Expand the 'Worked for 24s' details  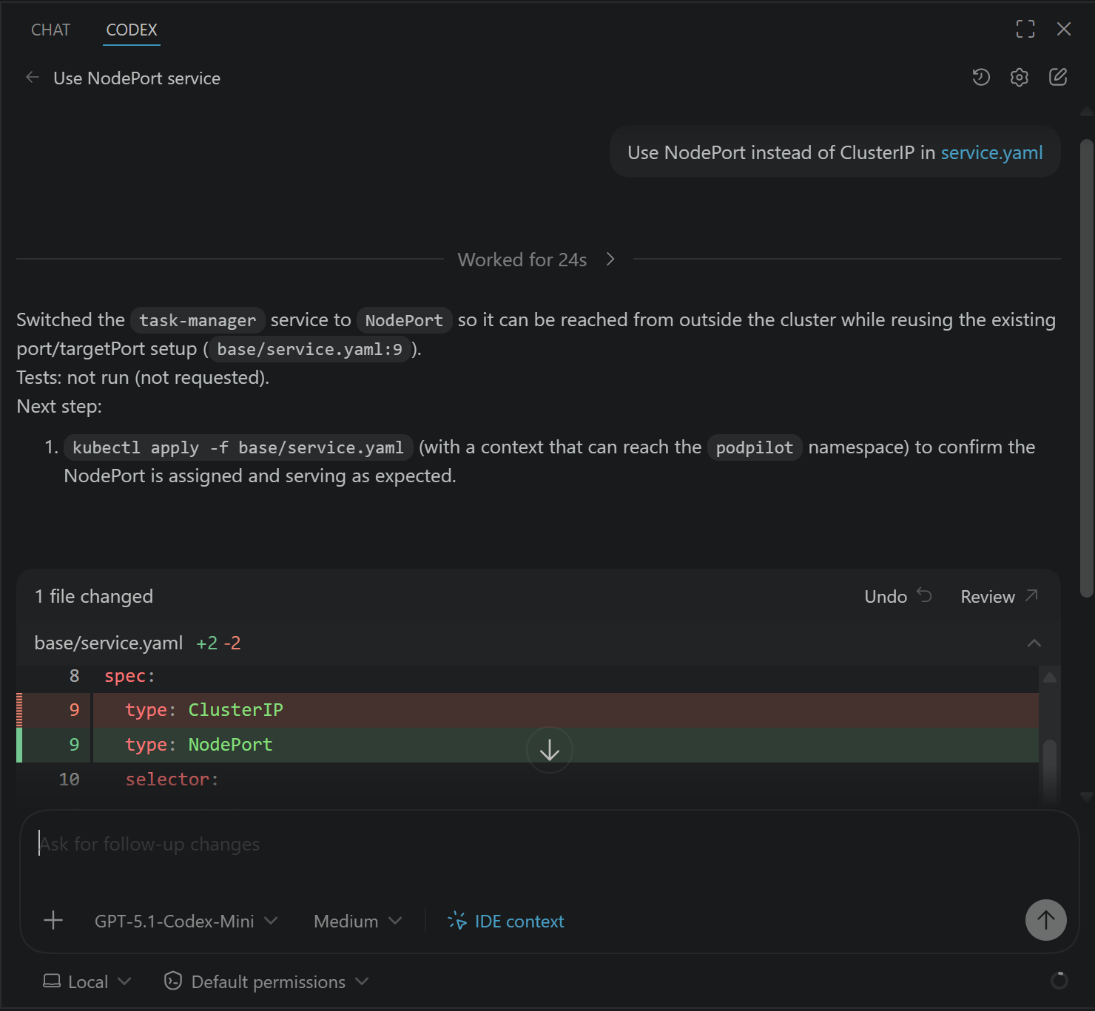(x=537, y=260)
